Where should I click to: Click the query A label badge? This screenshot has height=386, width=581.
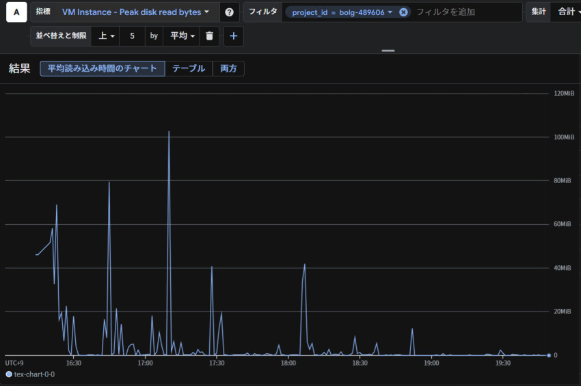[x=16, y=12]
